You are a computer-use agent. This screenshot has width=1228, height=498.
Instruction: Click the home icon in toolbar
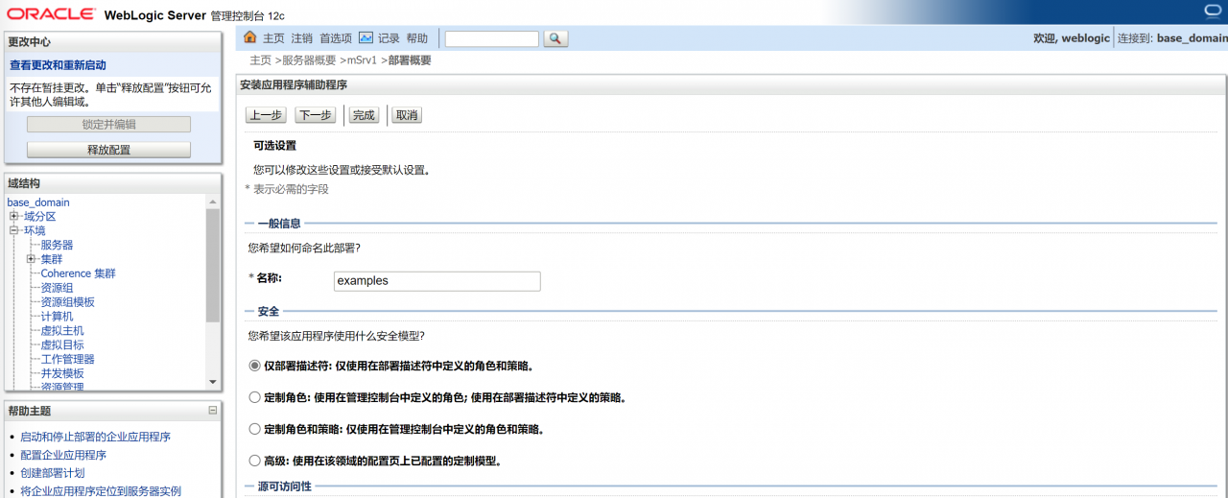[x=250, y=37]
